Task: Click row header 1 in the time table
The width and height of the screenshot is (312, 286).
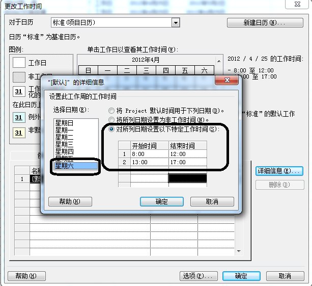Action: point(124,154)
